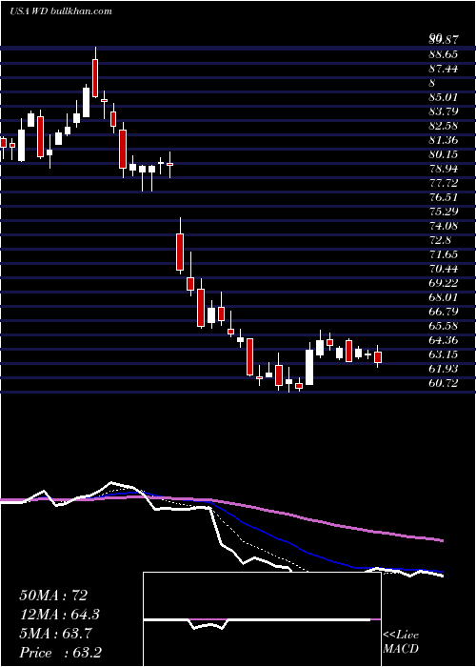This screenshot has height=667, width=476.
Task: Click the 'USA WD bullkhan.com' chart title
Action: [x=61, y=11]
